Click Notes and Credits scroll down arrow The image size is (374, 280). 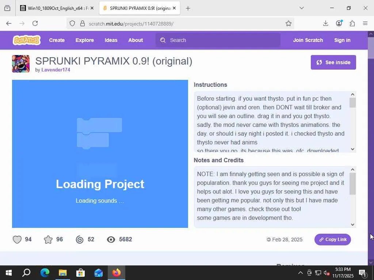point(352,225)
